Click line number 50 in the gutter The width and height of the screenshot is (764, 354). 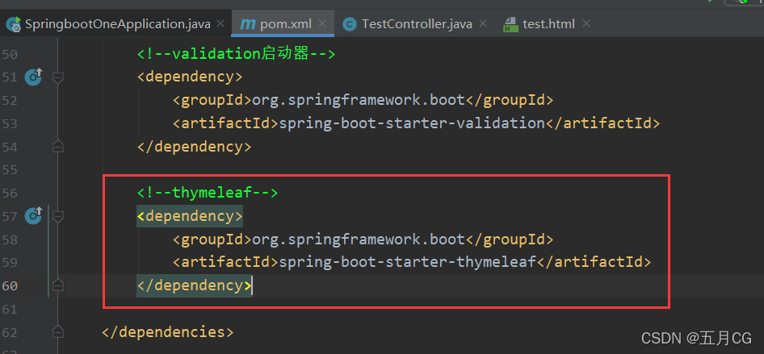click(x=9, y=54)
